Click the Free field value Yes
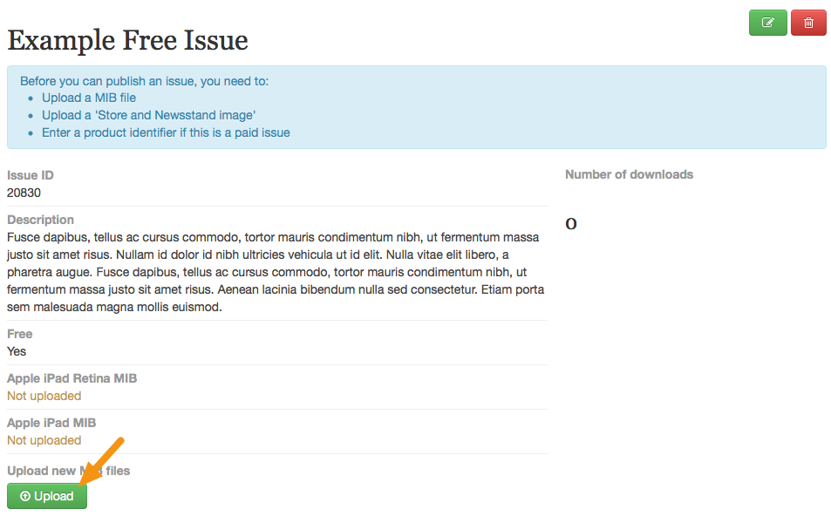831x516 pixels. (17, 352)
